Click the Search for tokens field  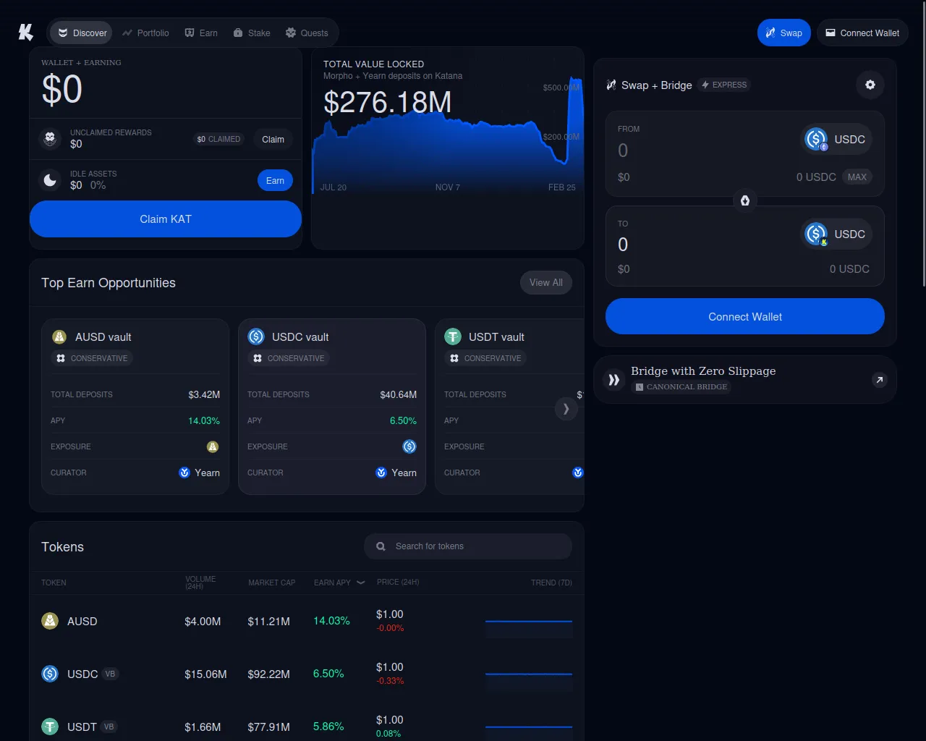point(468,546)
